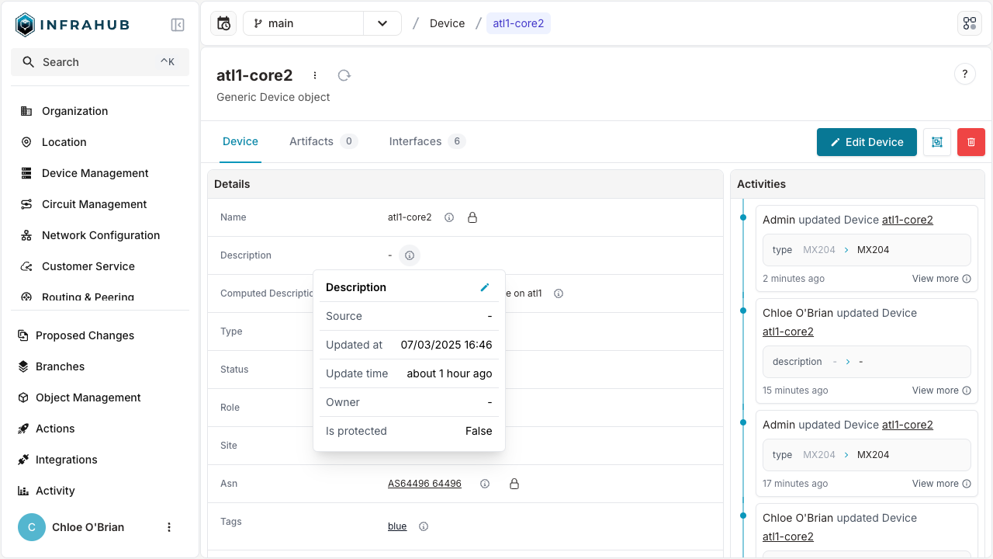
Task: Click the refresh icon beside atl1-core2 title
Action: pos(344,75)
